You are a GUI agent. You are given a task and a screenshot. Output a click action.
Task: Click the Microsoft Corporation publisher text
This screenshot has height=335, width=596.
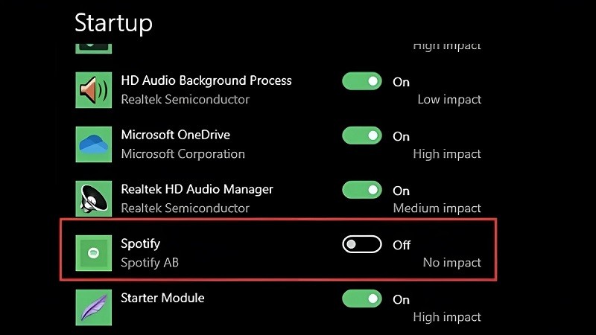pos(183,154)
